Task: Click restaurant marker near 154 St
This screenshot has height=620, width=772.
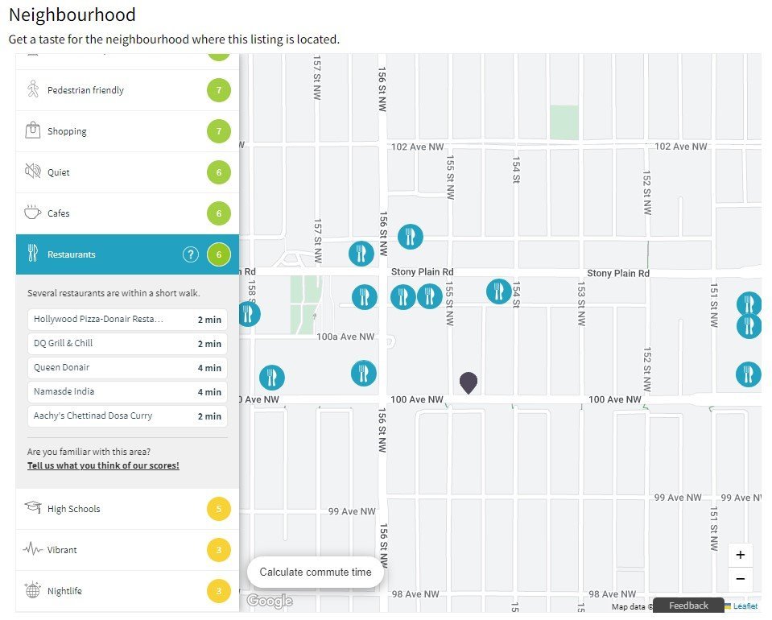Action: pos(498,291)
